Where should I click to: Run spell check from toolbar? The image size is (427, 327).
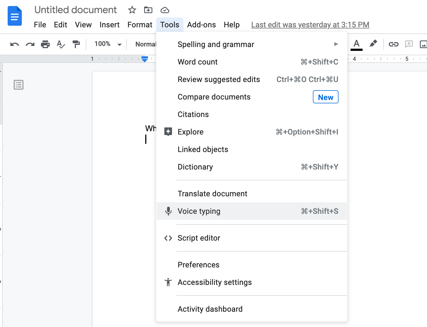coord(61,44)
